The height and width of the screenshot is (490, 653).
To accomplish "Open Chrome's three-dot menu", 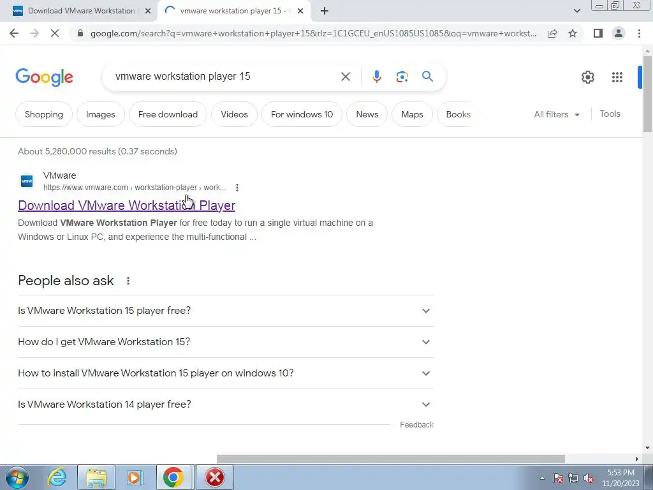I will [639, 33].
